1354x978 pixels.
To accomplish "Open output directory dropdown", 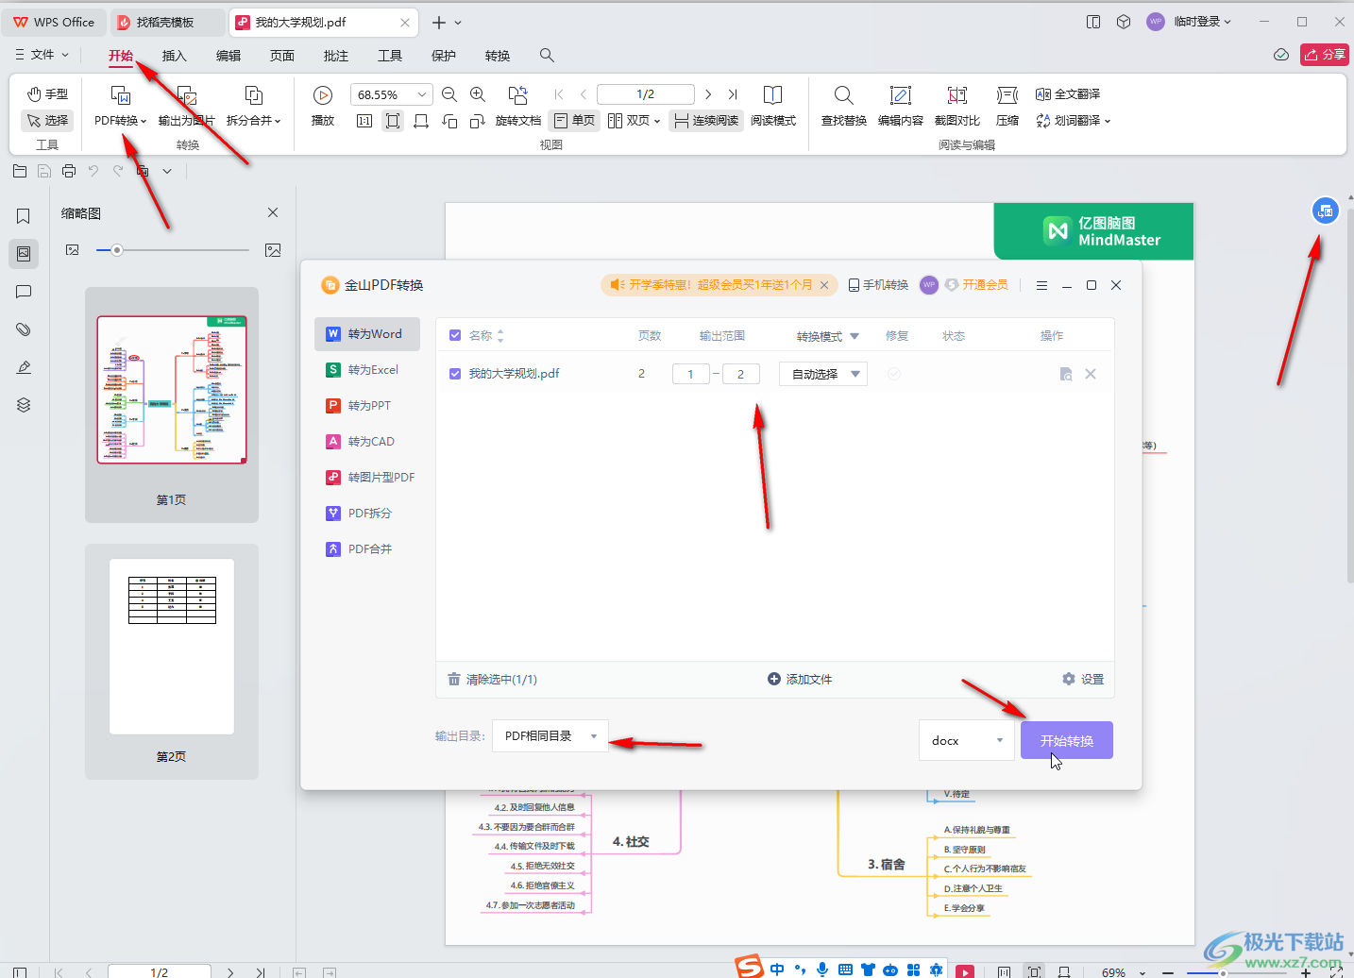I will tap(550, 736).
